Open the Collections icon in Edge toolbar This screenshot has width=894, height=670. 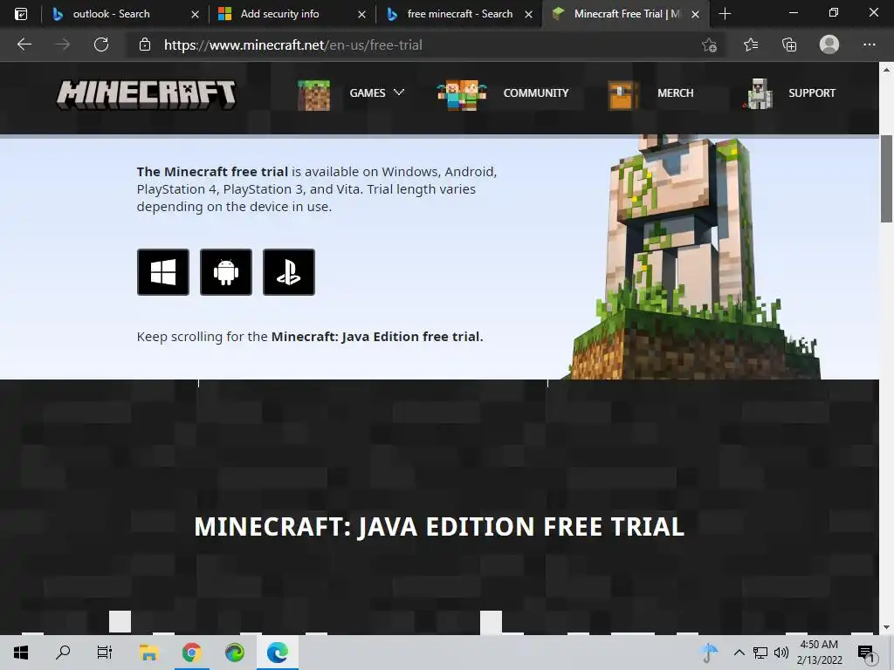tap(789, 44)
